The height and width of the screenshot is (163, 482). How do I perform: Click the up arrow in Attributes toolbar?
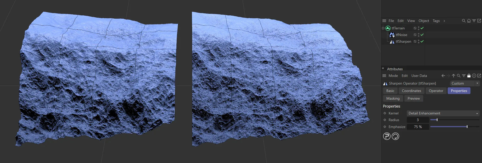[453, 76]
